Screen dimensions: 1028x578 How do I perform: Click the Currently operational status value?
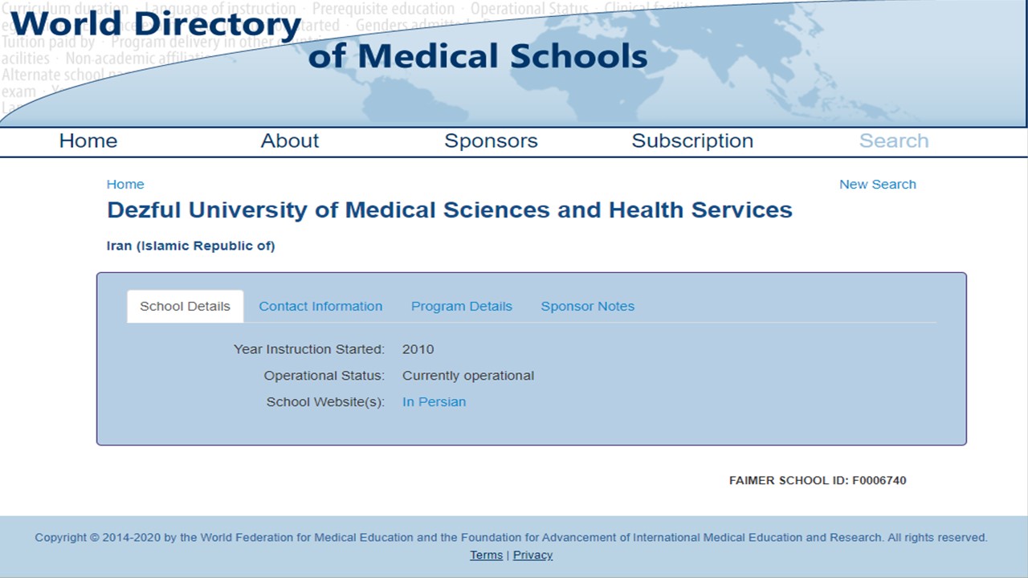[x=468, y=376]
